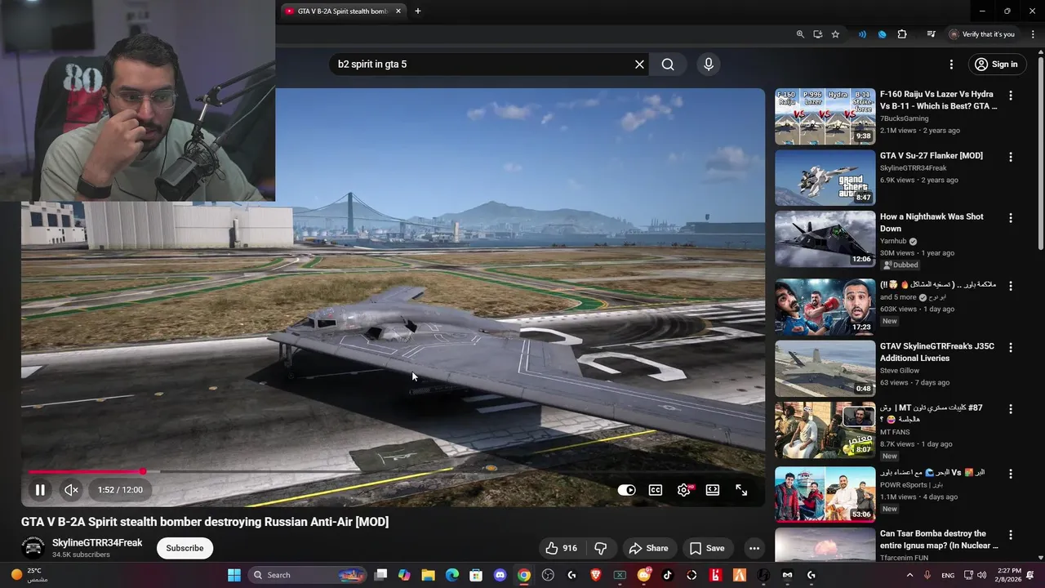The height and width of the screenshot is (588, 1045).
Task: Click the taskbar Search box
Action: coord(307,575)
